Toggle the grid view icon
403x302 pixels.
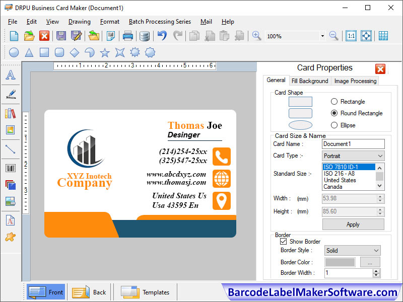pyautogui.click(x=383, y=36)
